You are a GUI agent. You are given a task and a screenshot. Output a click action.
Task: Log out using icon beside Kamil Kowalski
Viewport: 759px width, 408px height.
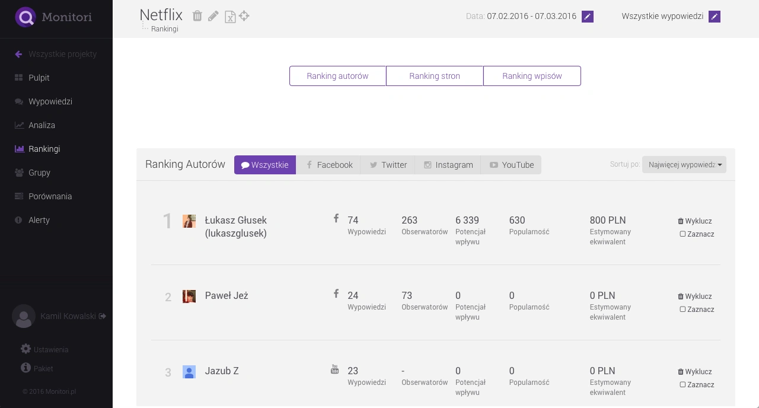tap(103, 316)
